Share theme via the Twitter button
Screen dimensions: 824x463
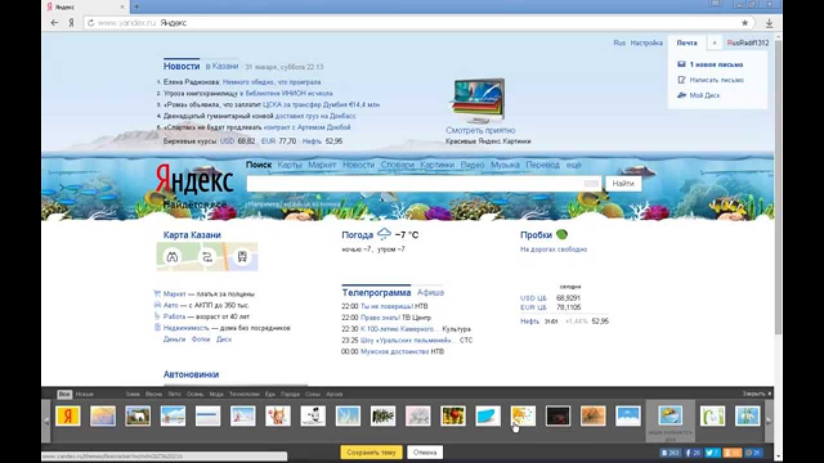pyautogui.click(x=713, y=453)
